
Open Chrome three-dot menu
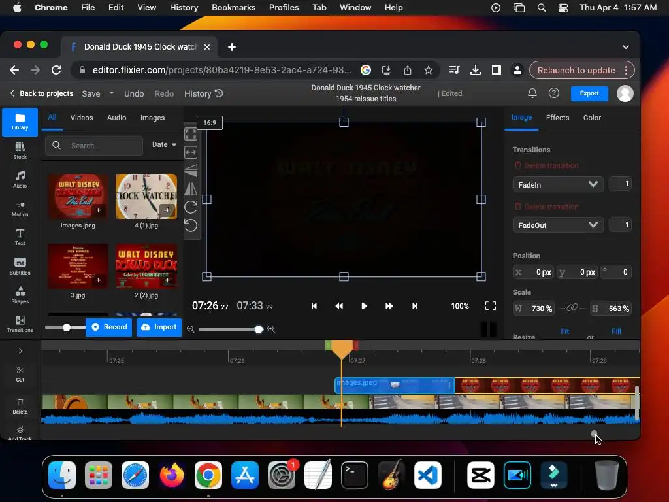(626, 70)
